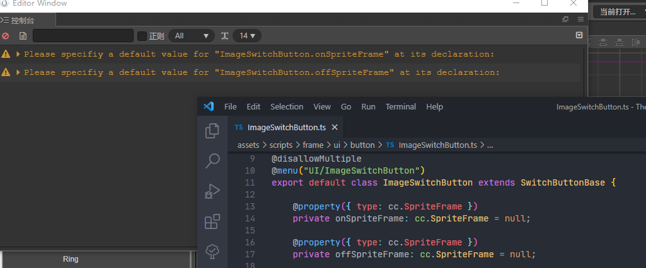Viewport: 646px width, 268px height.
Task: Enable the 正则 regex filter checkbox
Action: tap(142, 36)
